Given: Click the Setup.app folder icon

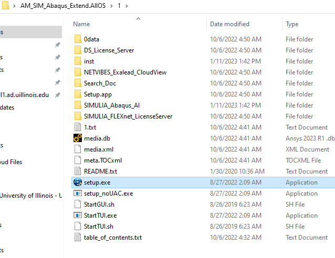Looking at the screenshot, I should 78,94.
